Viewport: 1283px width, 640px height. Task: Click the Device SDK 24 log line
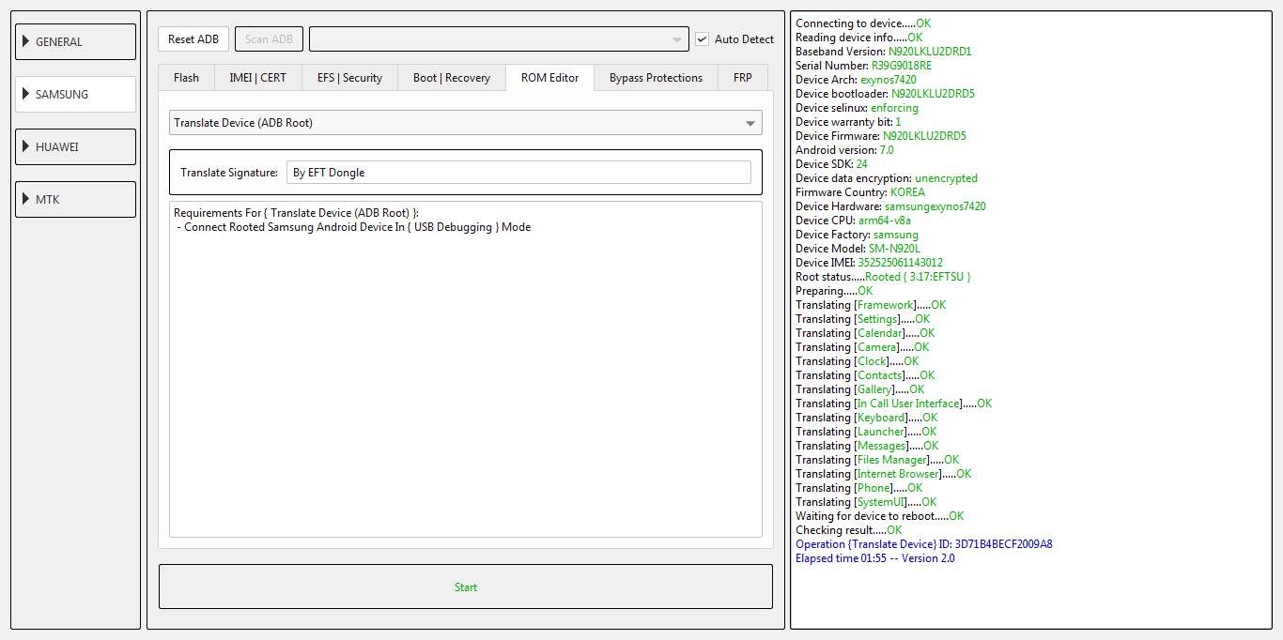coord(831,164)
